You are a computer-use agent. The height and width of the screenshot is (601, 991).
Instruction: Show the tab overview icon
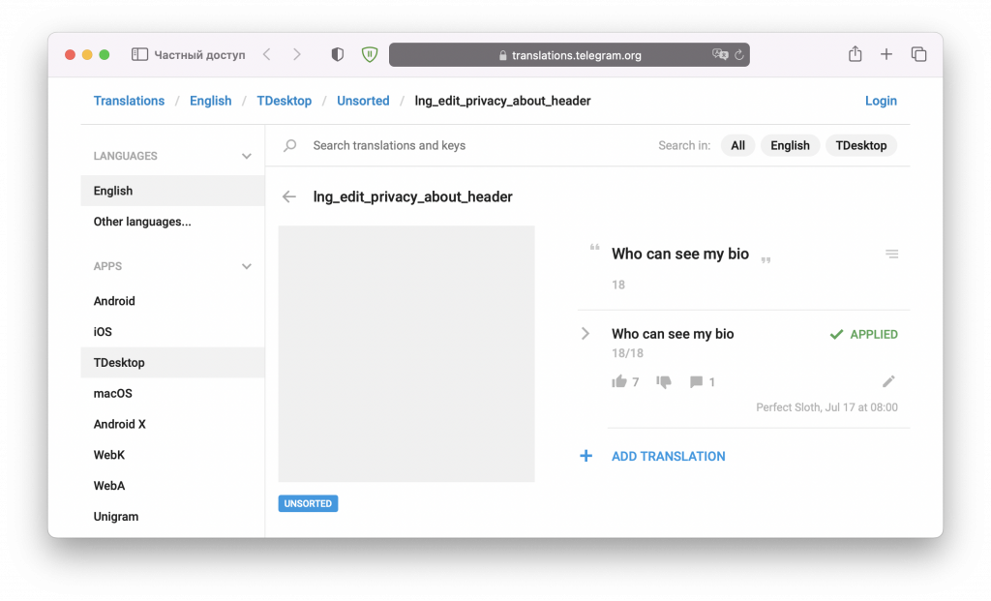[x=918, y=55]
